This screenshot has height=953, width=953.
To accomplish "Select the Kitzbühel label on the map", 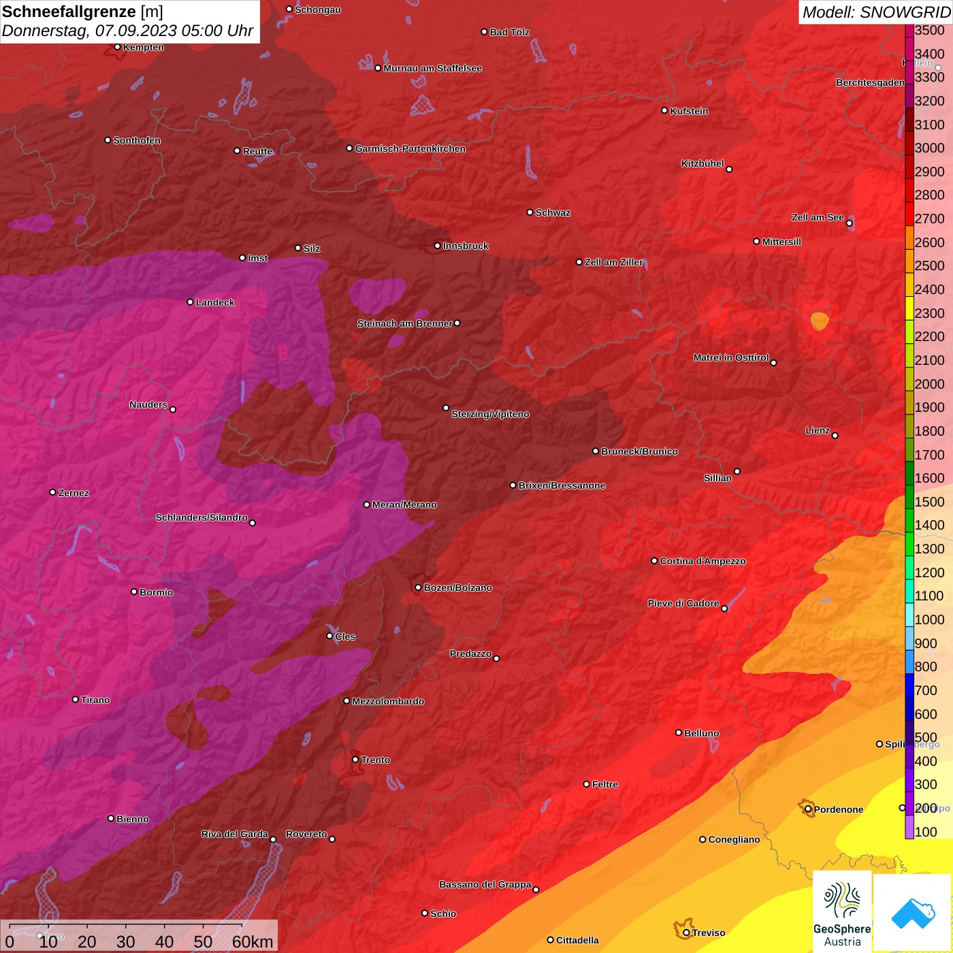I will pyautogui.click(x=702, y=163).
